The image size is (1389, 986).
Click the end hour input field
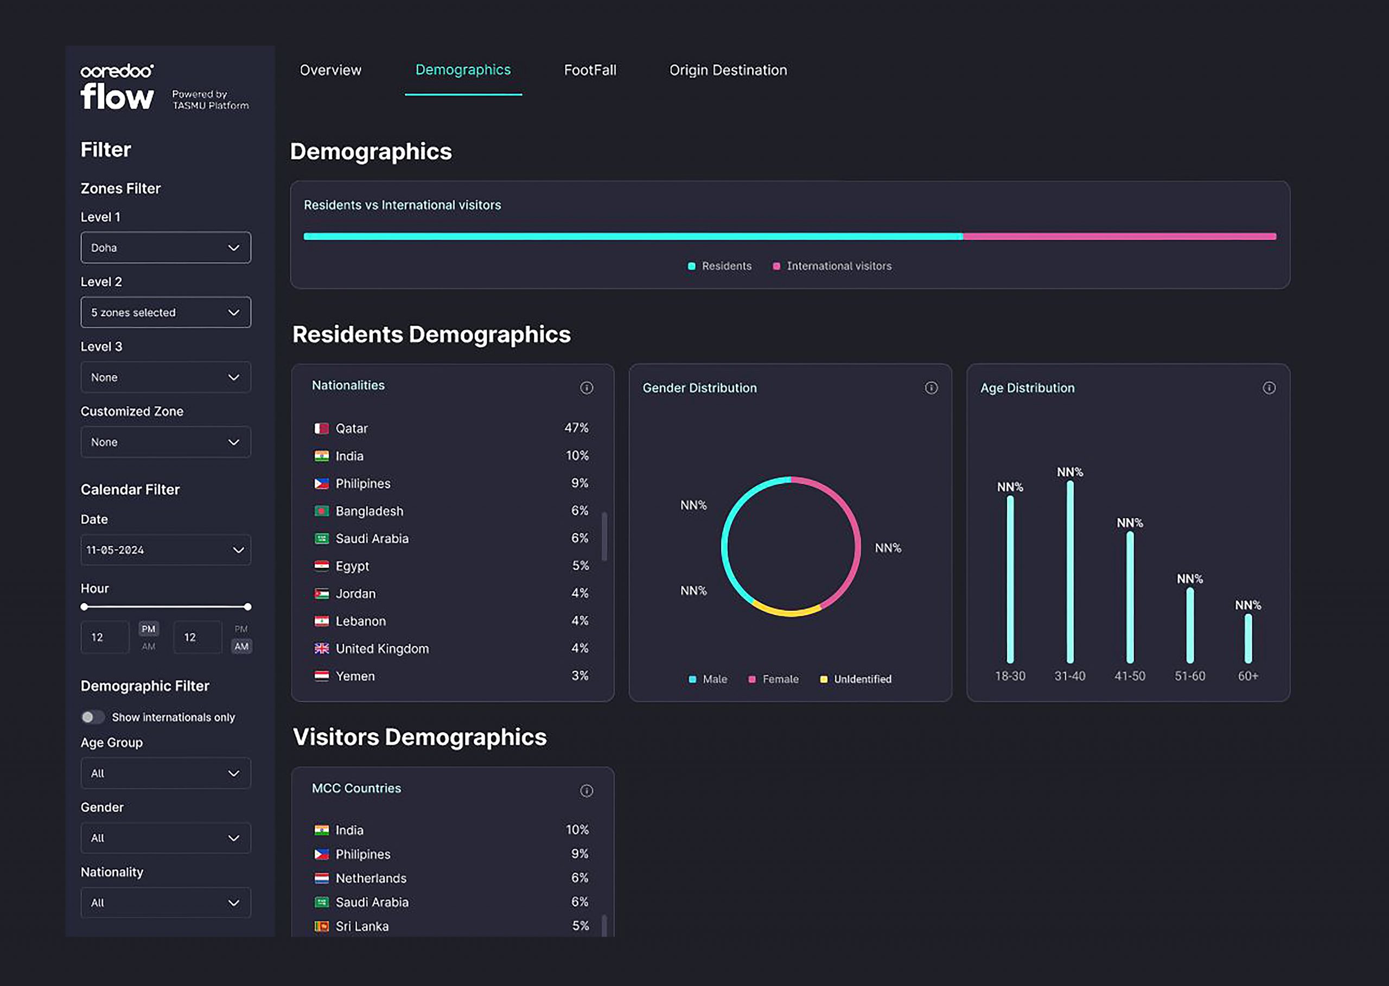coord(198,637)
